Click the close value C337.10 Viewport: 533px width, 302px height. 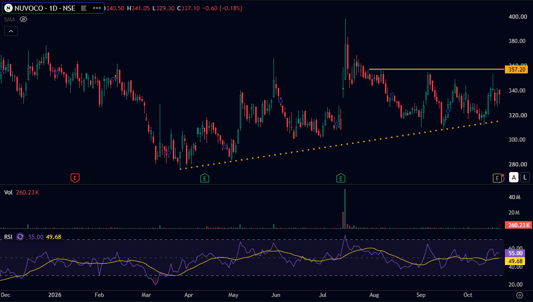pyautogui.click(x=188, y=8)
